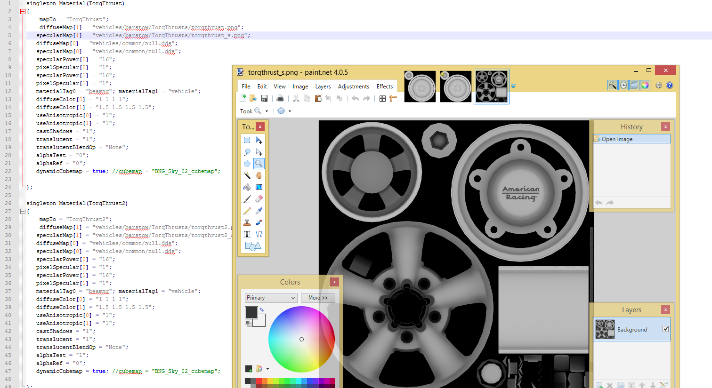Viewport: 712px width, 388px height.
Task: Open the Layers menu
Action: click(x=323, y=87)
